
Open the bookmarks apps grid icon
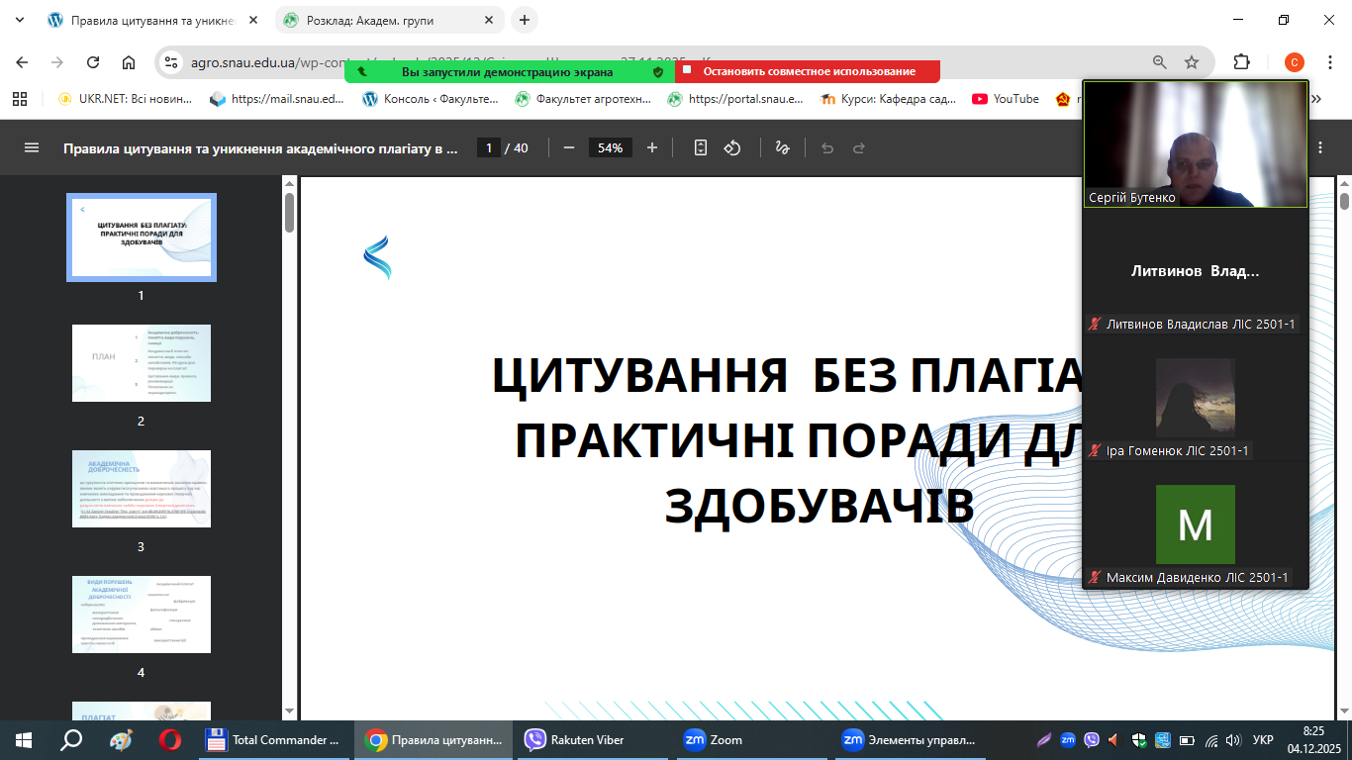pyautogui.click(x=20, y=99)
